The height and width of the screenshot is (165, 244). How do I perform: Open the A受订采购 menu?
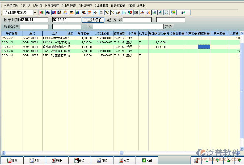[10, 6]
